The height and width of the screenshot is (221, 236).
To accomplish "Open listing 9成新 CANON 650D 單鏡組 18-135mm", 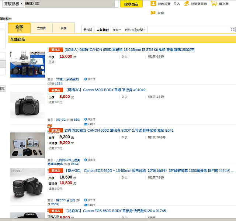I will pyautogui.click(x=129, y=50).
